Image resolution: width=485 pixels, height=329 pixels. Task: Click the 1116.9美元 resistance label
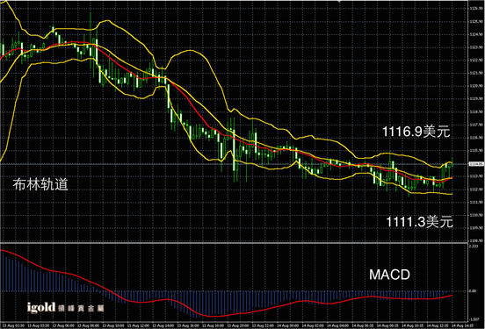coord(416,132)
